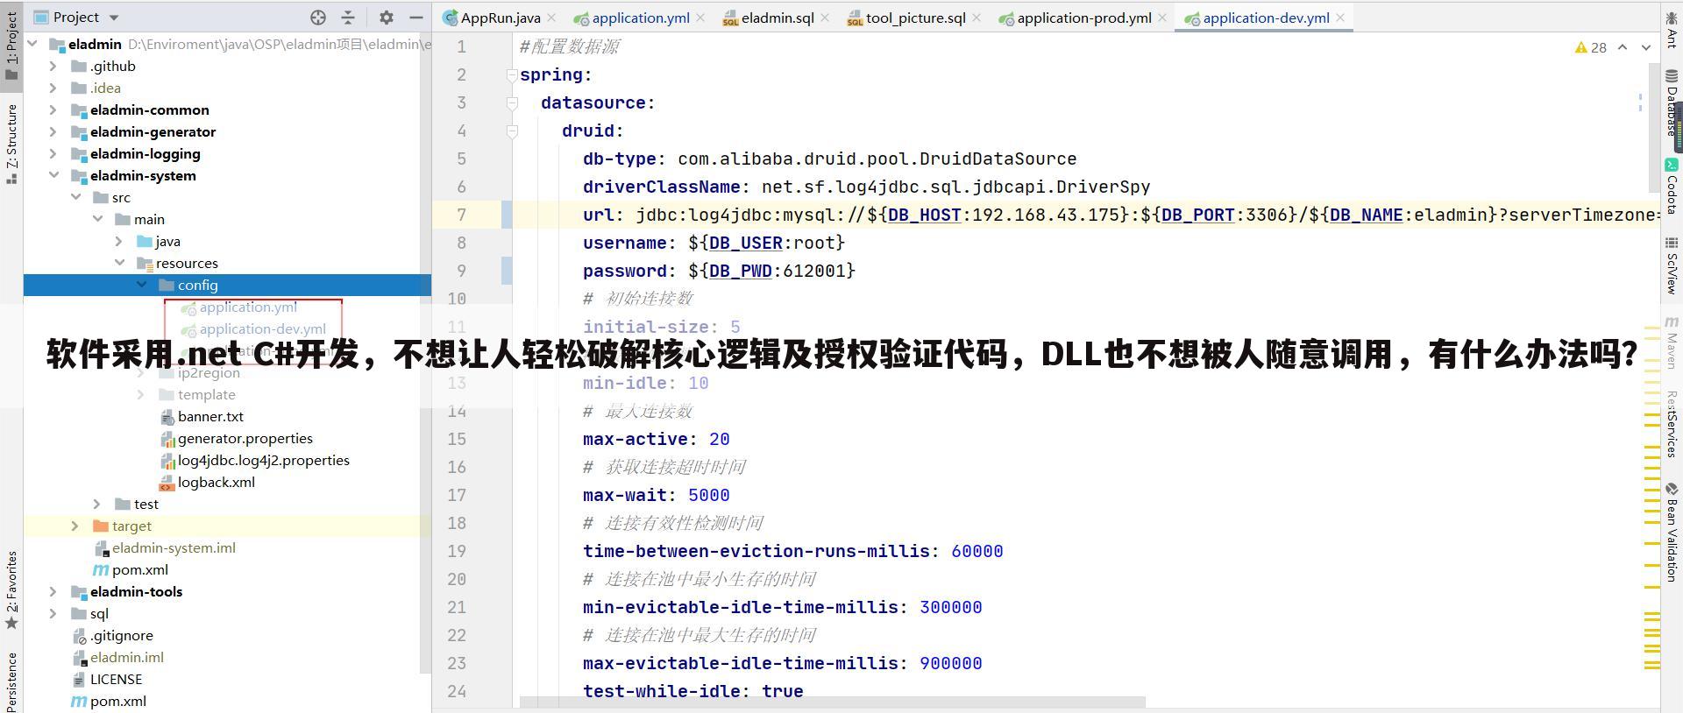Image resolution: width=1683 pixels, height=713 pixels.
Task: Close the AppRun.java tab
Action: [x=551, y=18]
